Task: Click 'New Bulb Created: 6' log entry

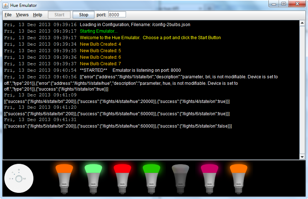Action: (x=100, y=57)
